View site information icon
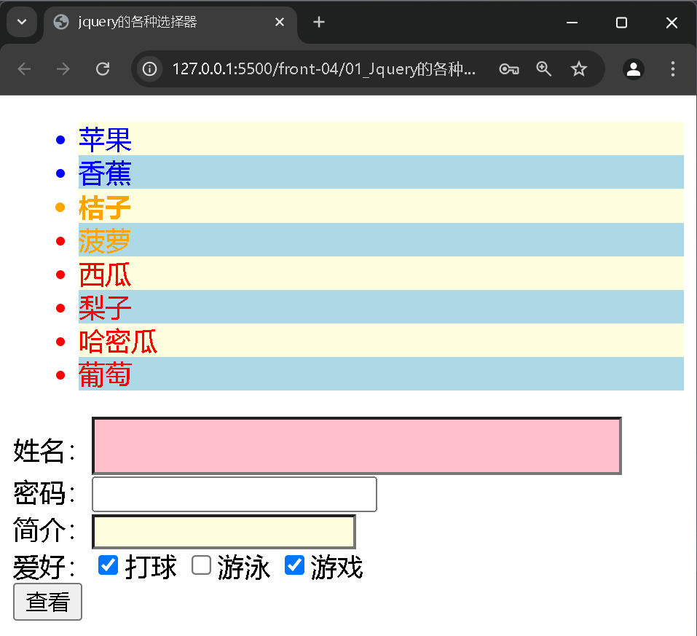697x636 pixels. point(149,69)
